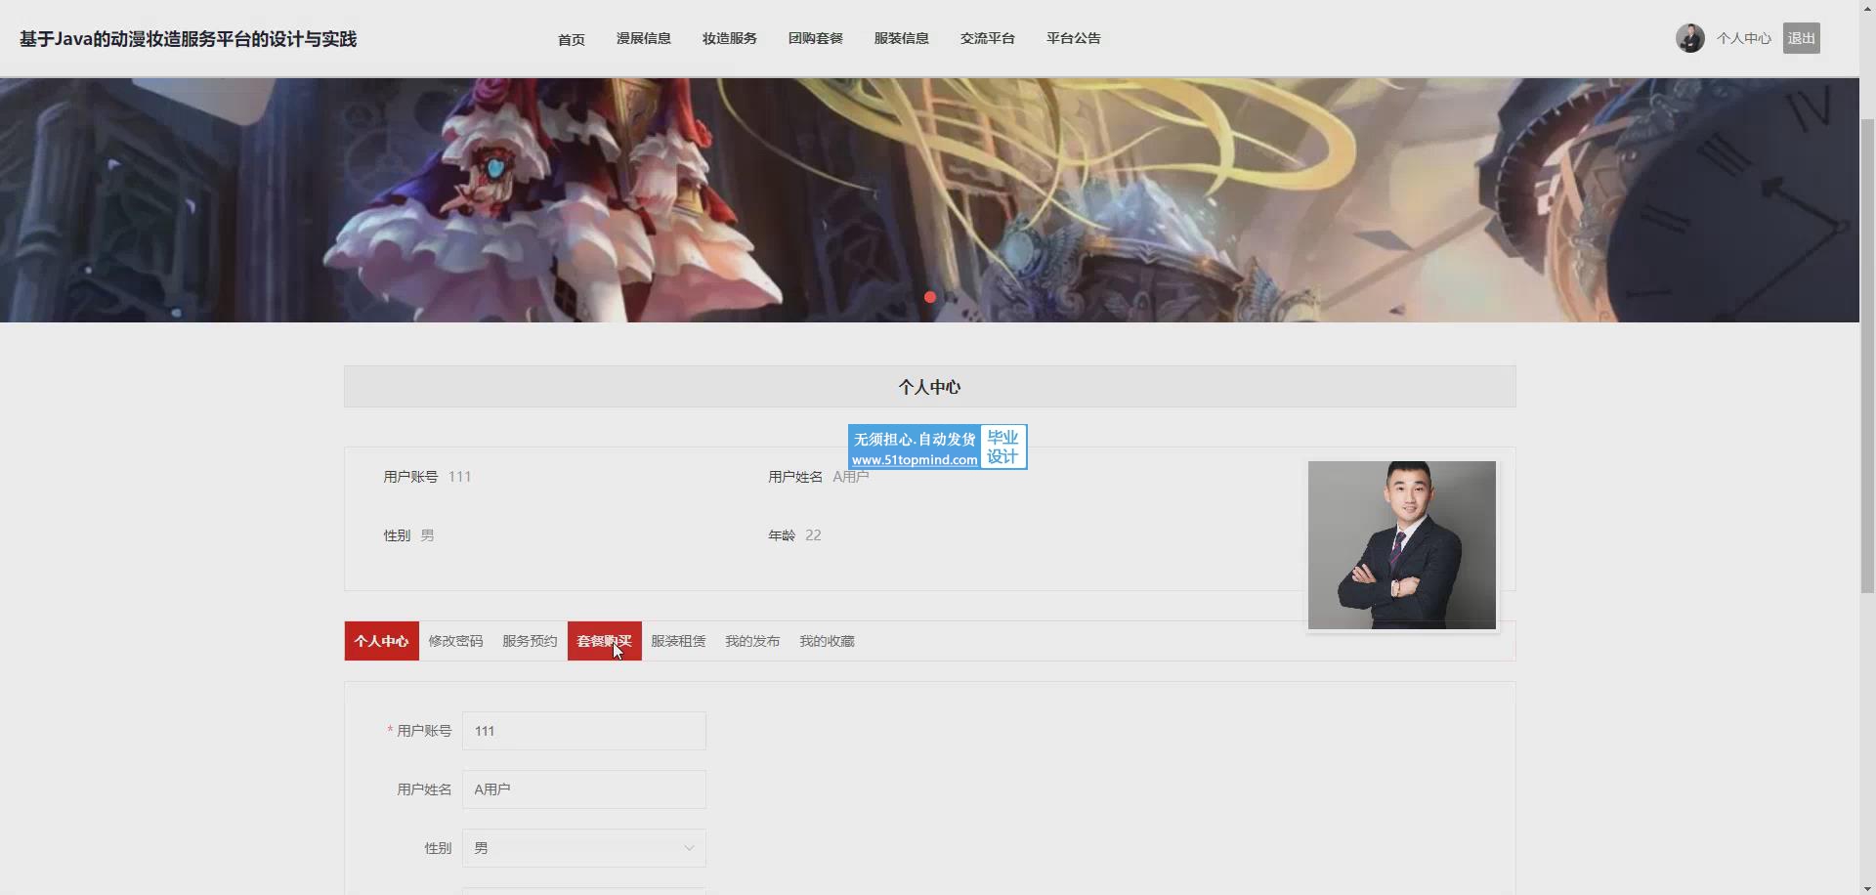Open the 首页 navigation item
Viewport: 1876px width, 895px height.
[x=571, y=39]
